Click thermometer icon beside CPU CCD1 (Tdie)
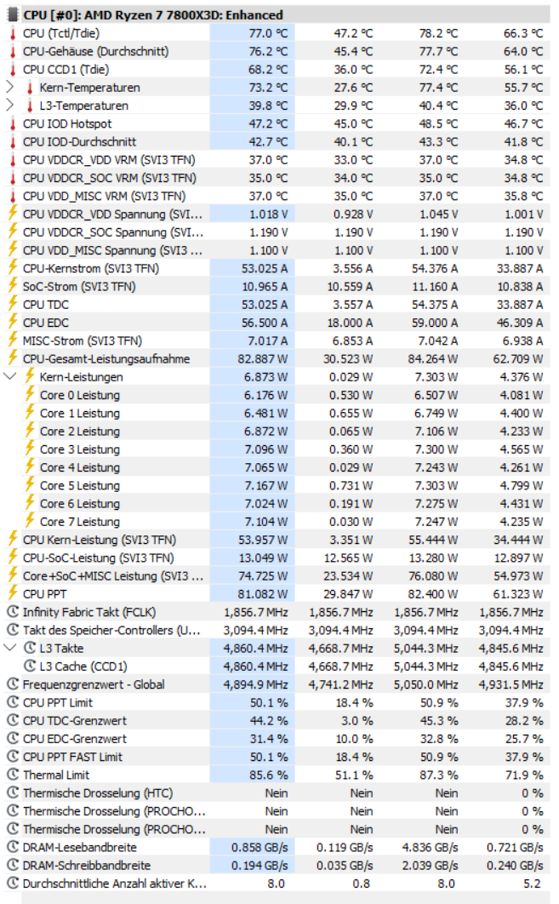The image size is (559, 904). coord(13,70)
